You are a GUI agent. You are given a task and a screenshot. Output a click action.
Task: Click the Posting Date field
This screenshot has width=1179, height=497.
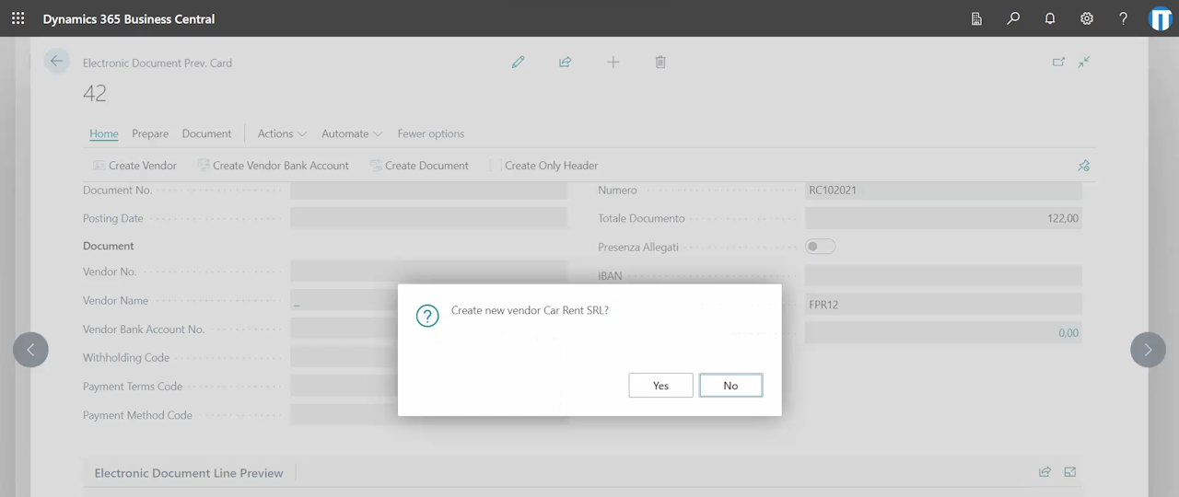click(428, 218)
